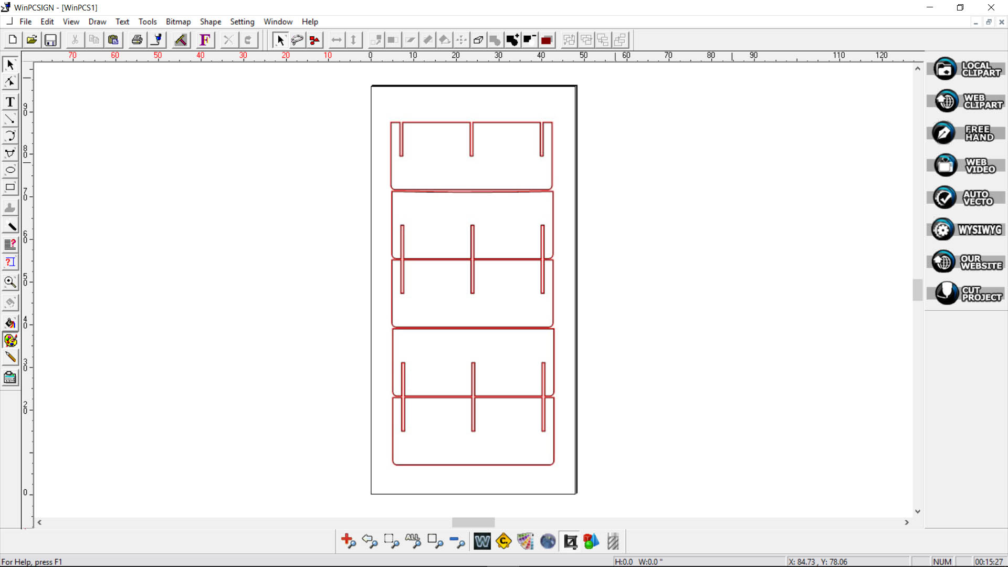
Task: Select the arrow pointer tool in the left toolbox
Action: 10,64
